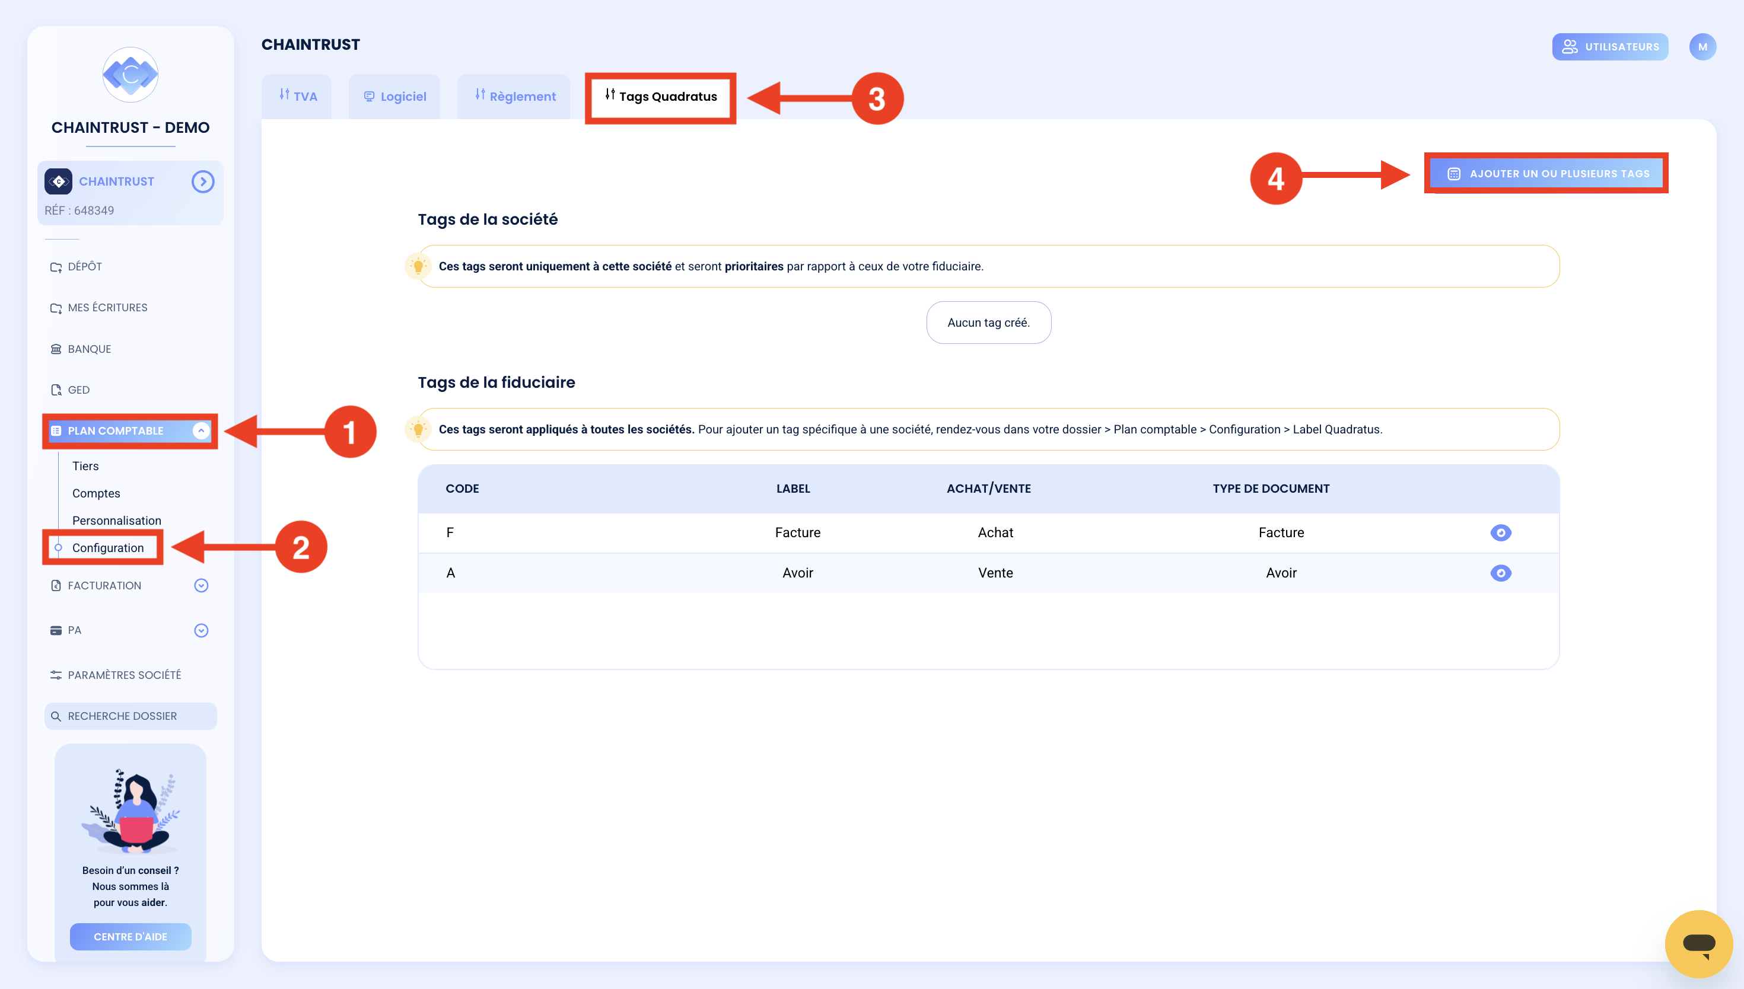Open Dépôt in sidebar
The height and width of the screenshot is (989, 1744).
click(x=85, y=267)
